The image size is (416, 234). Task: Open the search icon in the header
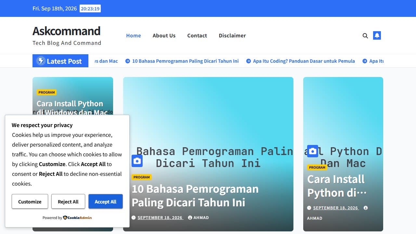365,36
